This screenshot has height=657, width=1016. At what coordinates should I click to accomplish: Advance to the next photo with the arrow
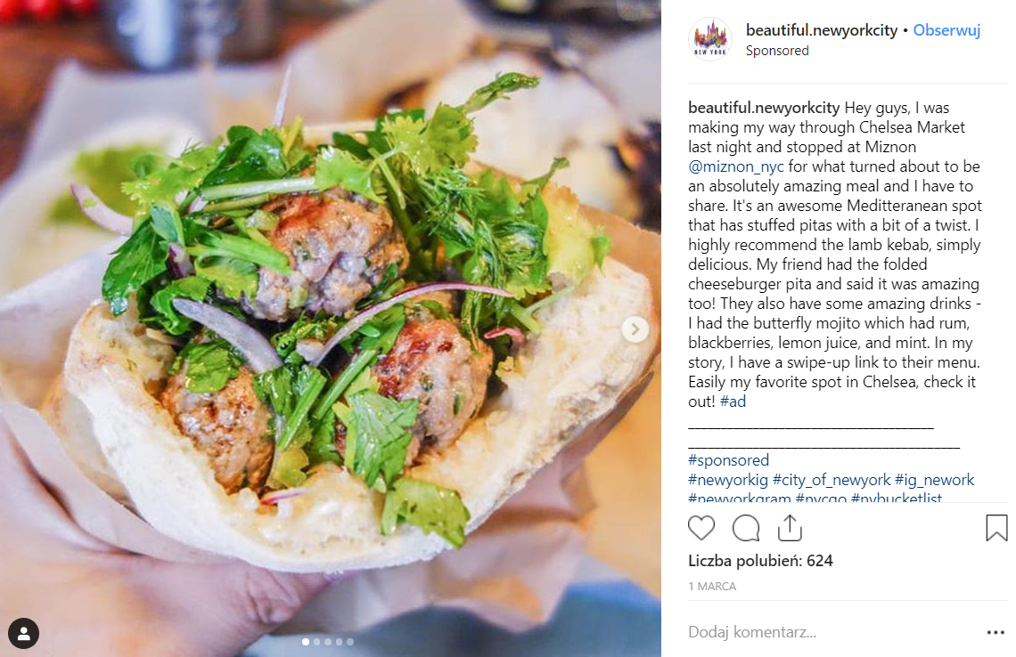click(635, 329)
